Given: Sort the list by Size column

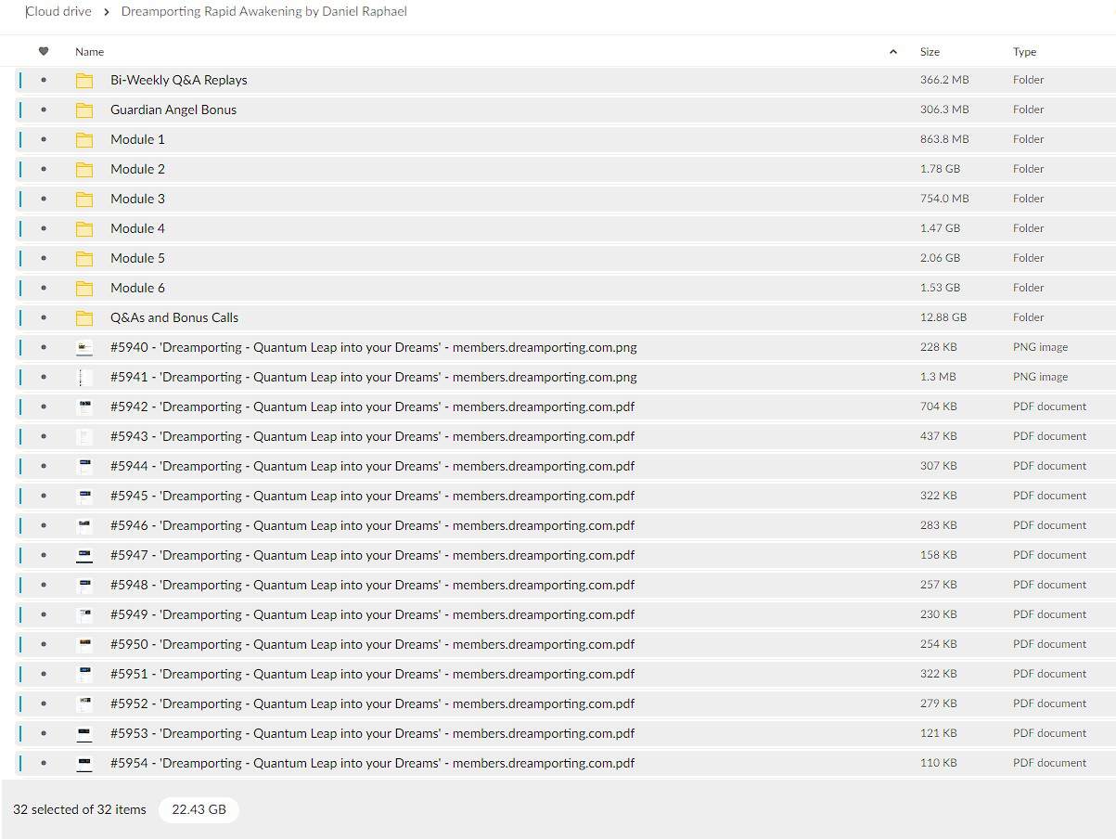Looking at the screenshot, I should [x=930, y=52].
